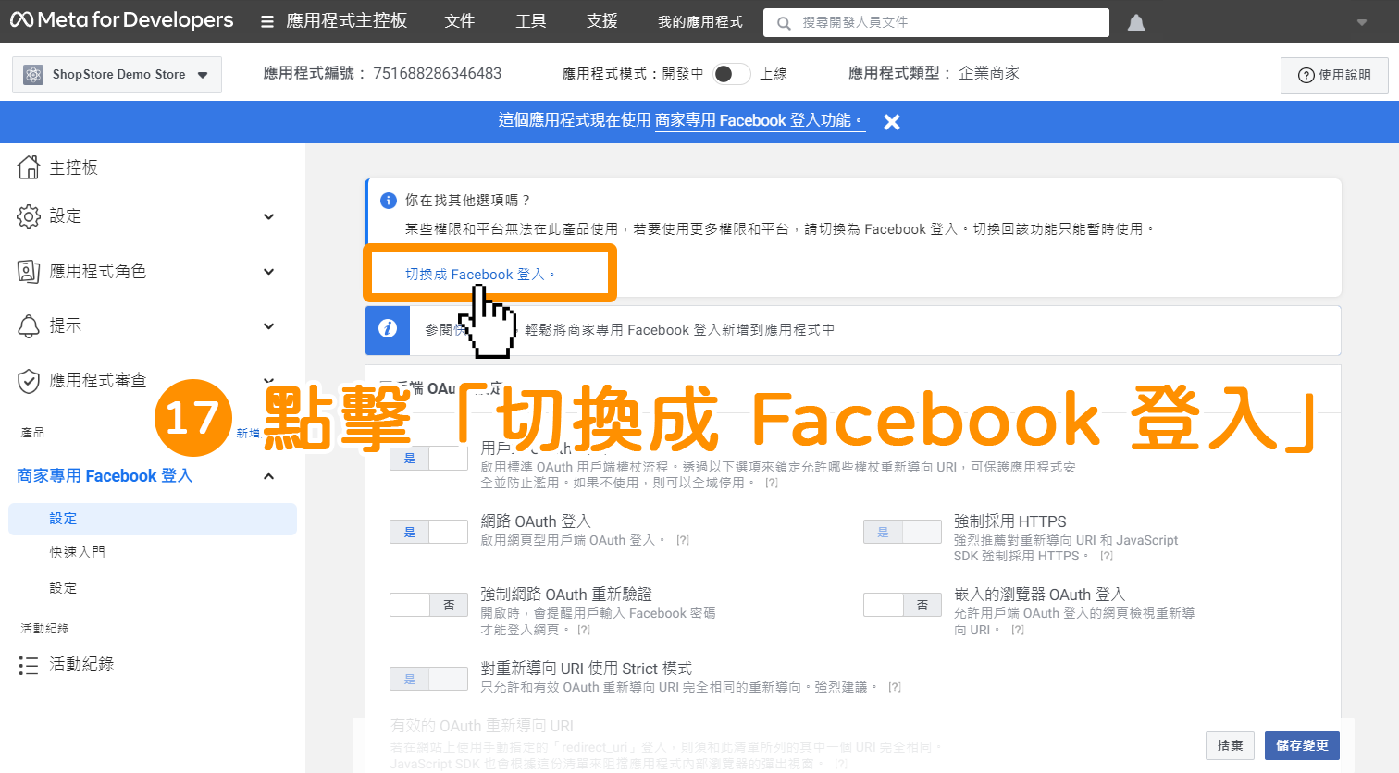This screenshot has width=1399, height=773.
Task: Click the search magnifier icon
Action: point(784,22)
